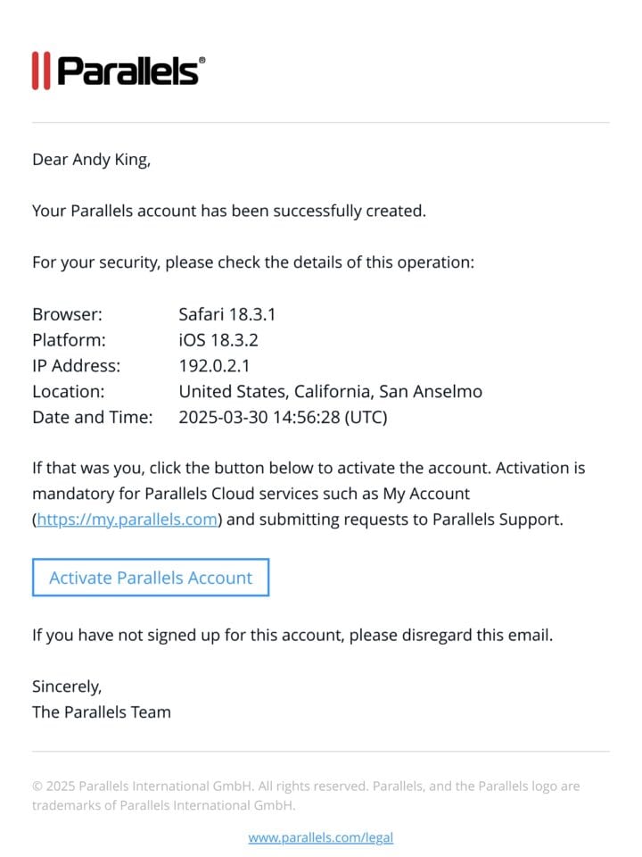Click the Browser label
Image resolution: width=642 pixels, height=857 pixels.
tap(67, 314)
